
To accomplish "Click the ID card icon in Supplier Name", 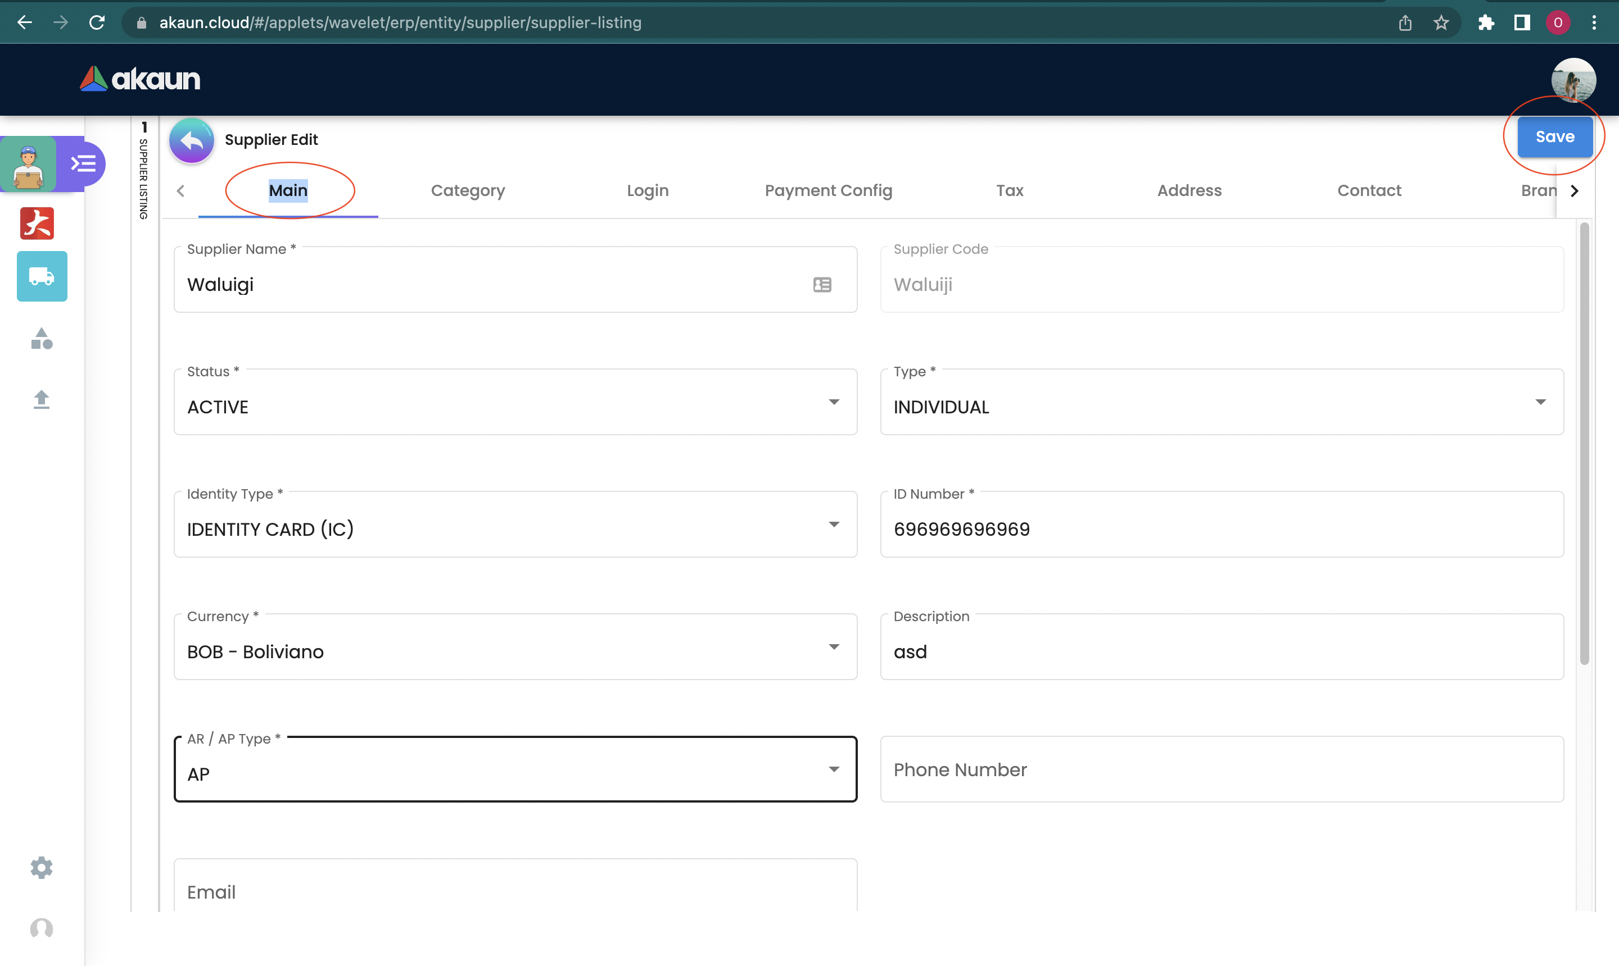I will coord(822,285).
